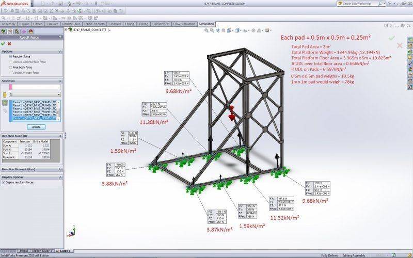Viewport: 413px width, 258px height.
Task: Click the Section View icon
Action: click(x=224, y=30)
